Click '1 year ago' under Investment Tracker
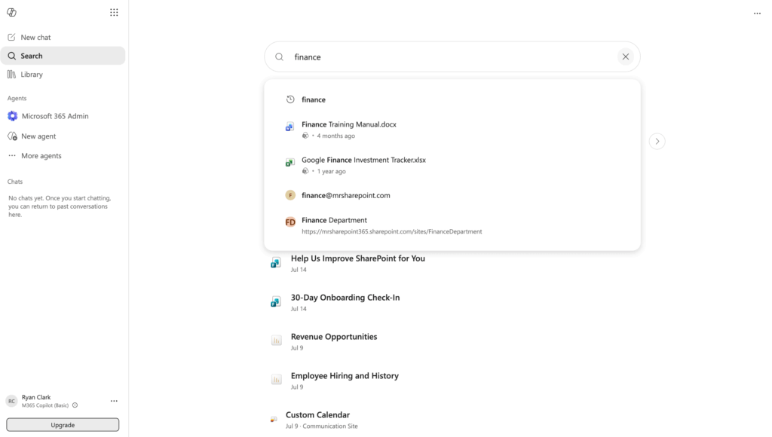Screen dimensions: 772x437 pos(332,171)
